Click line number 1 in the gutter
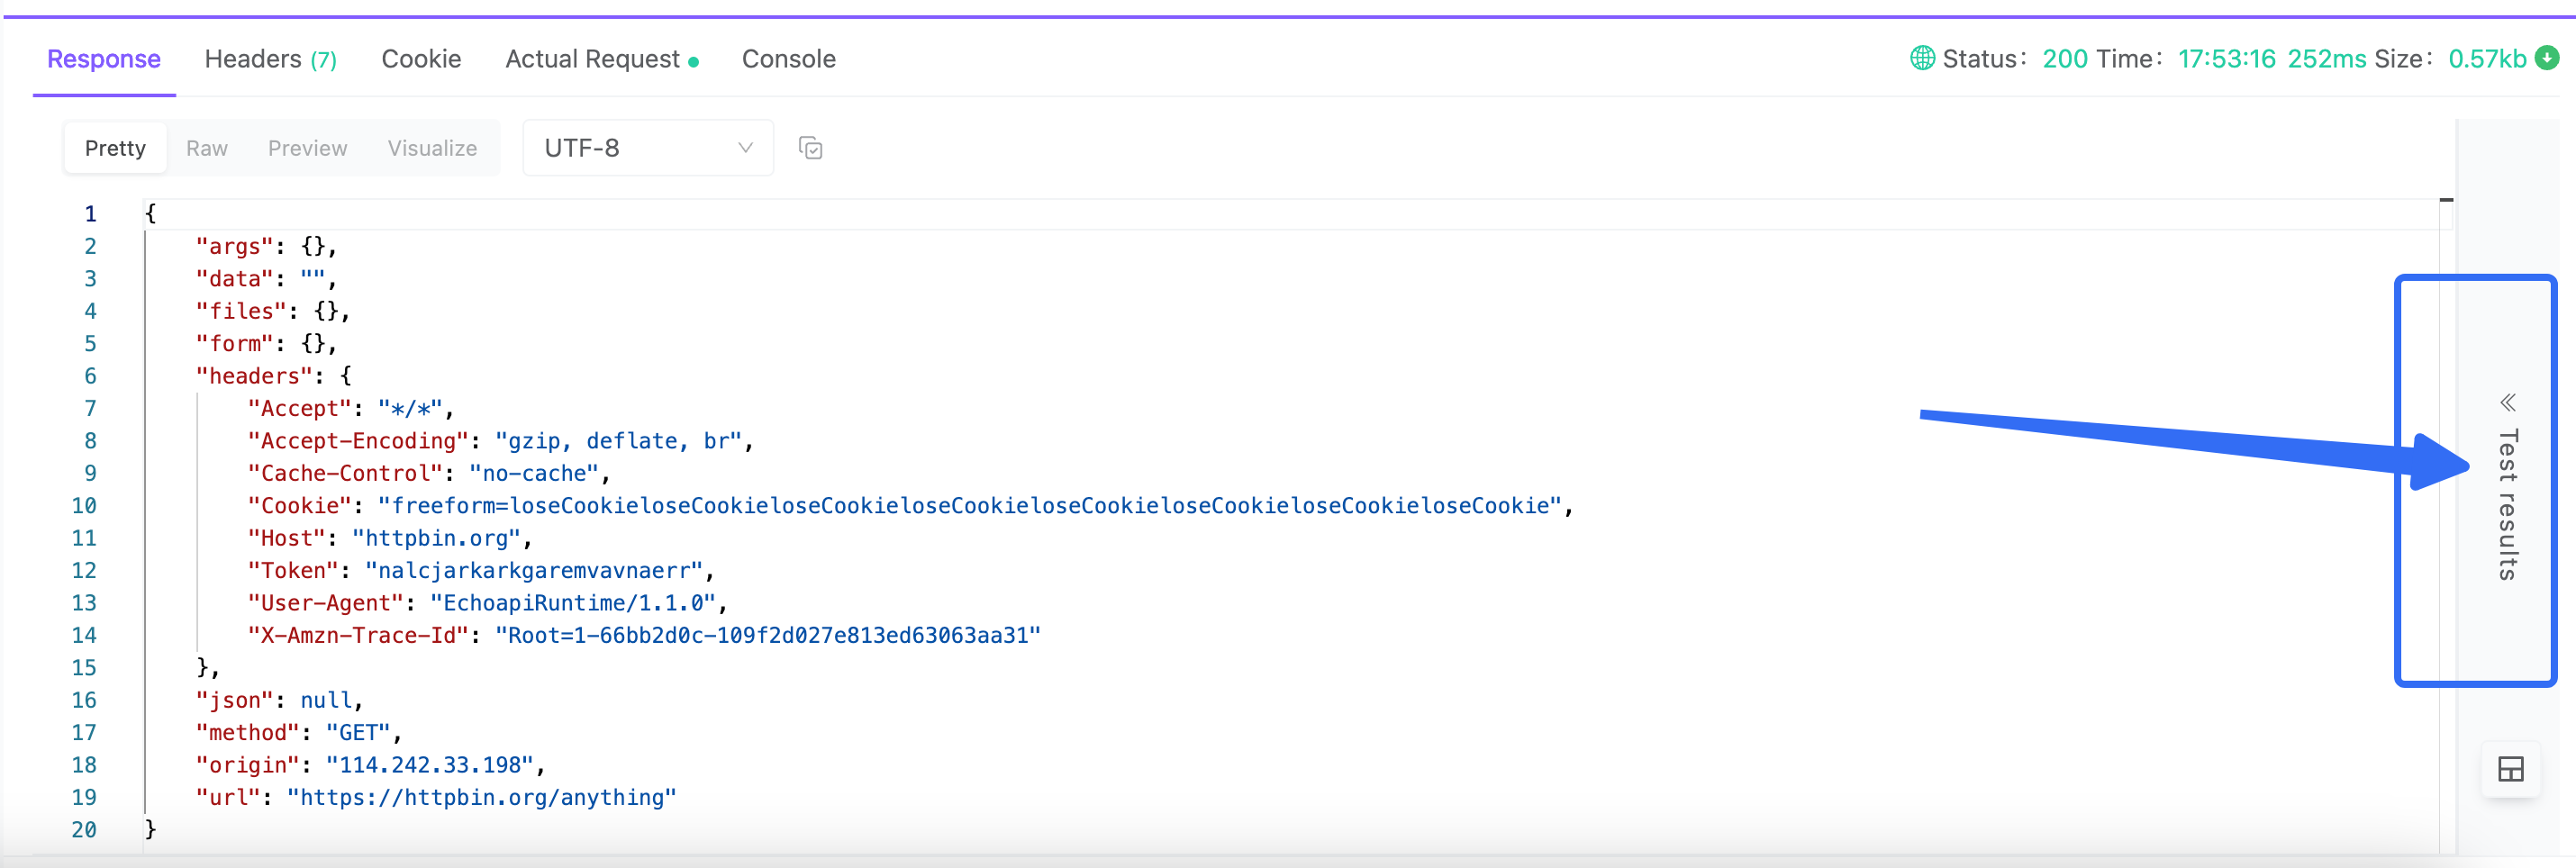This screenshot has height=868, width=2576. (90, 214)
